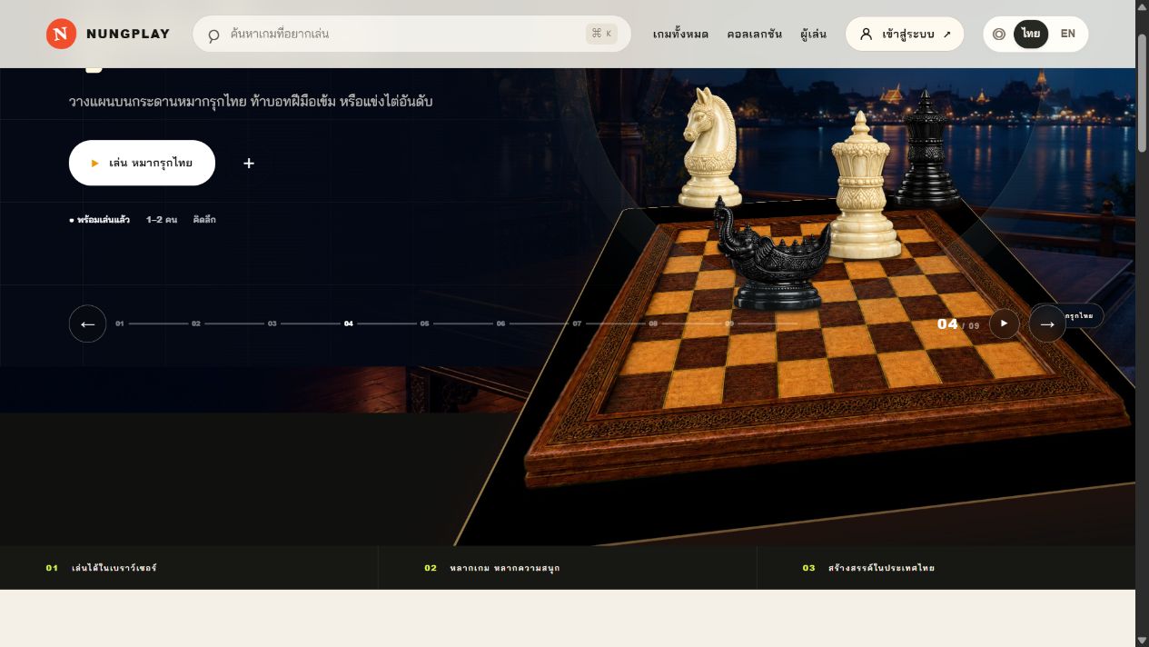Screen dimensions: 1149x647
Task: Click the plus add icon
Action: coord(249,163)
